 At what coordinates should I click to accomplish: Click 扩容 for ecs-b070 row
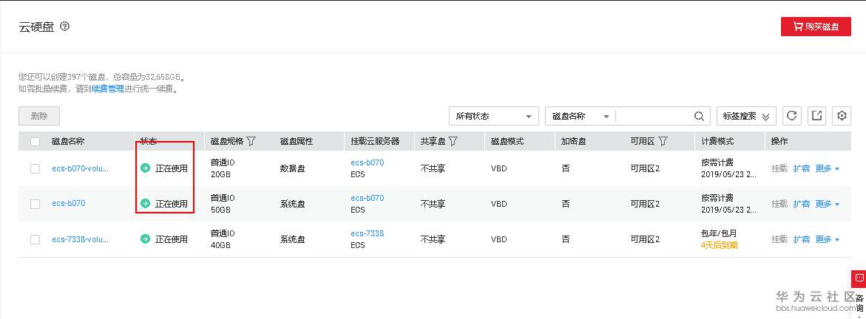[x=802, y=204]
